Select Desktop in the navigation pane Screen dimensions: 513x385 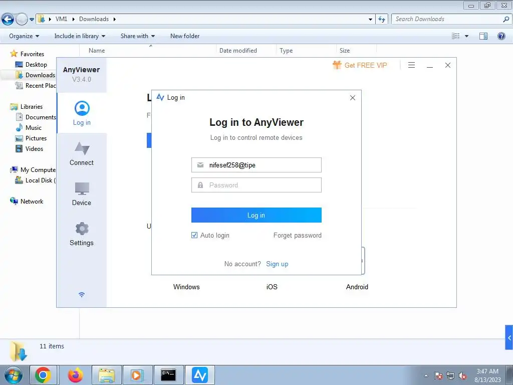[36, 65]
